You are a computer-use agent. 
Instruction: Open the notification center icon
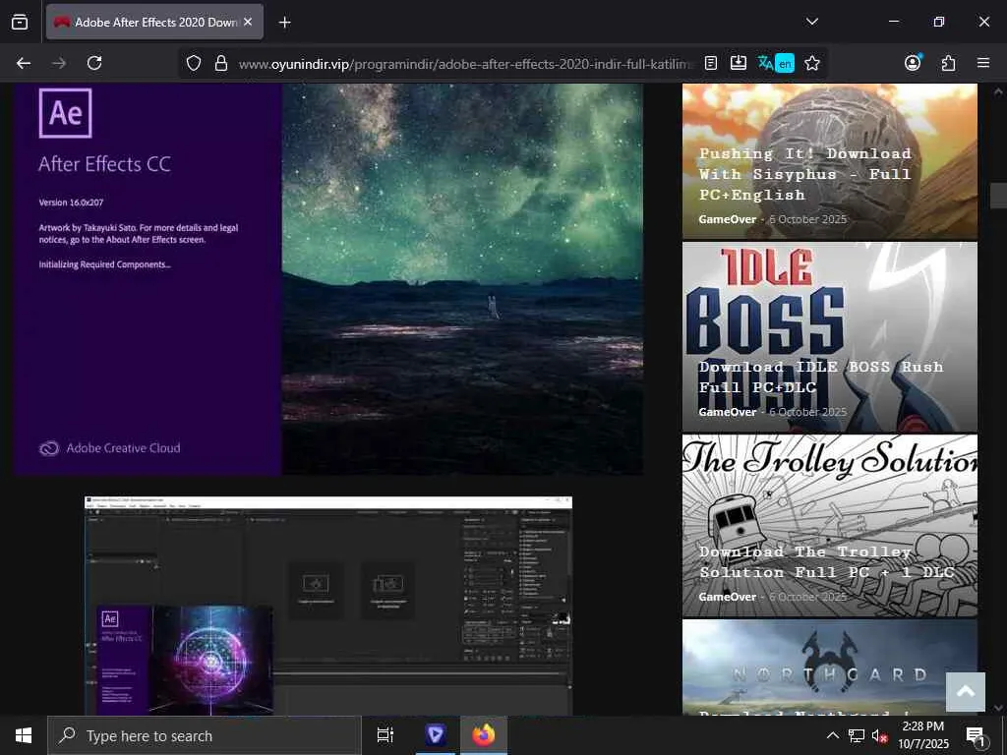click(x=977, y=735)
